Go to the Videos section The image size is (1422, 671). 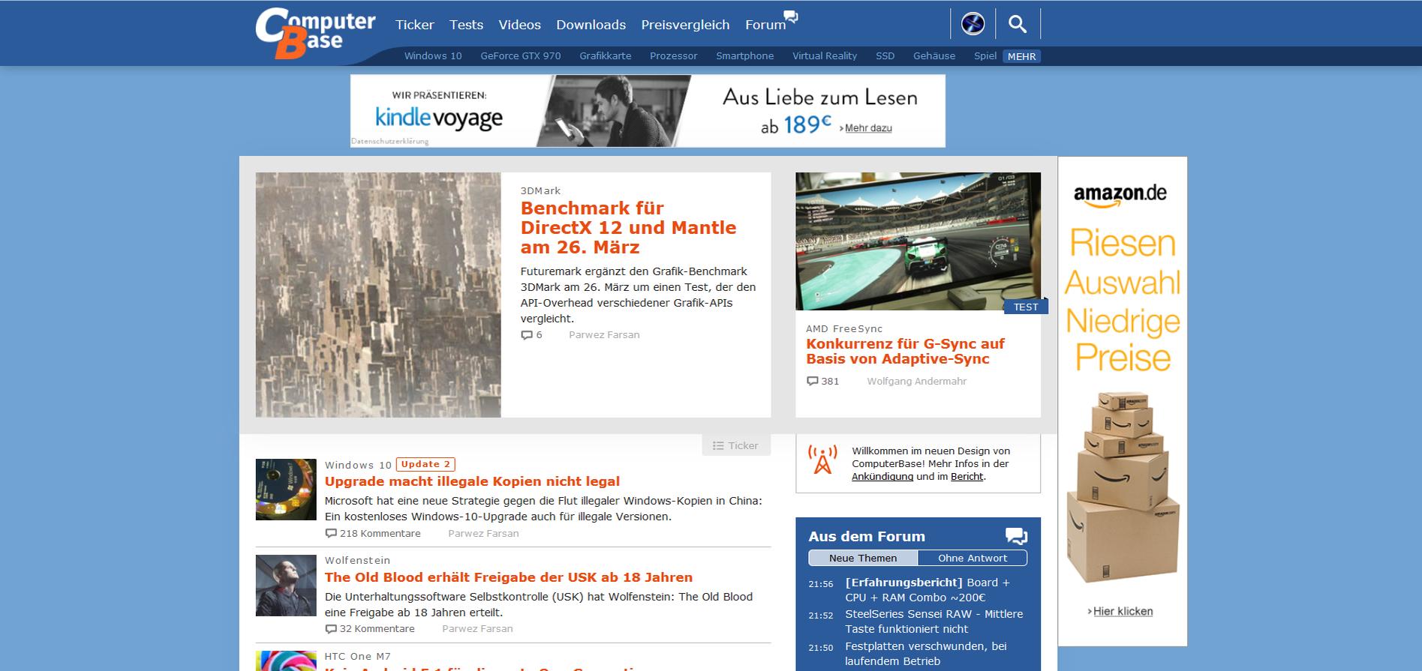[520, 25]
